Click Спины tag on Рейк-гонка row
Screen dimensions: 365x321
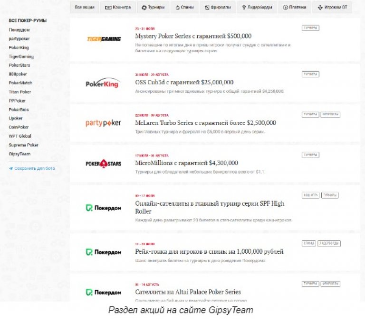(x=308, y=243)
